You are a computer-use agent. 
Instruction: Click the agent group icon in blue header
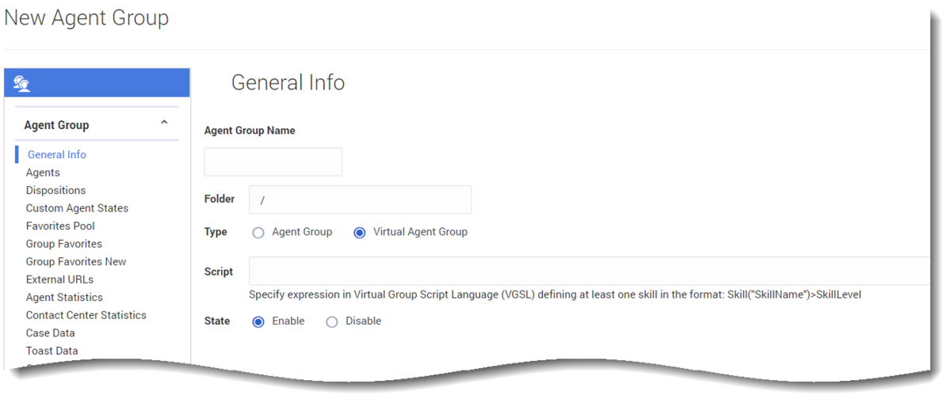(x=22, y=83)
